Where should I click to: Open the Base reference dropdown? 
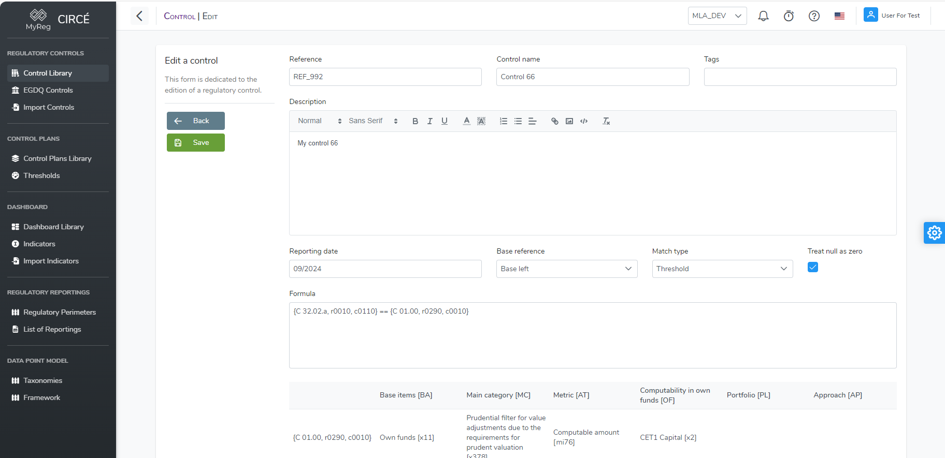click(x=566, y=269)
